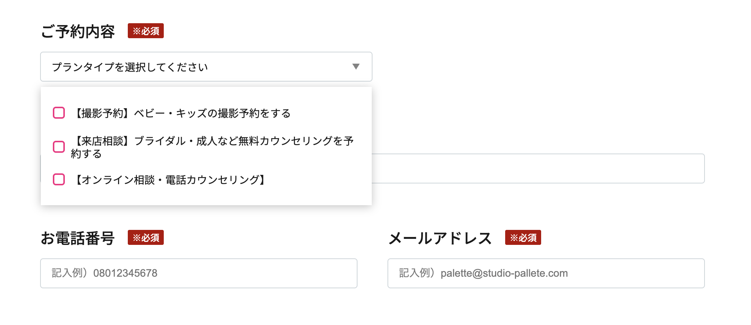This screenshot has width=751, height=325.
Task: Check the 【撮影予約】 baby and kids checkbox
Action: tap(59, 113)
